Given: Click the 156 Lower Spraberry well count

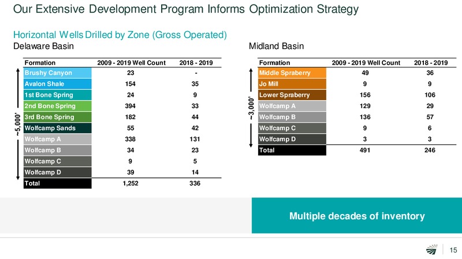Looking at the screenshot, I should coord(365,95).
